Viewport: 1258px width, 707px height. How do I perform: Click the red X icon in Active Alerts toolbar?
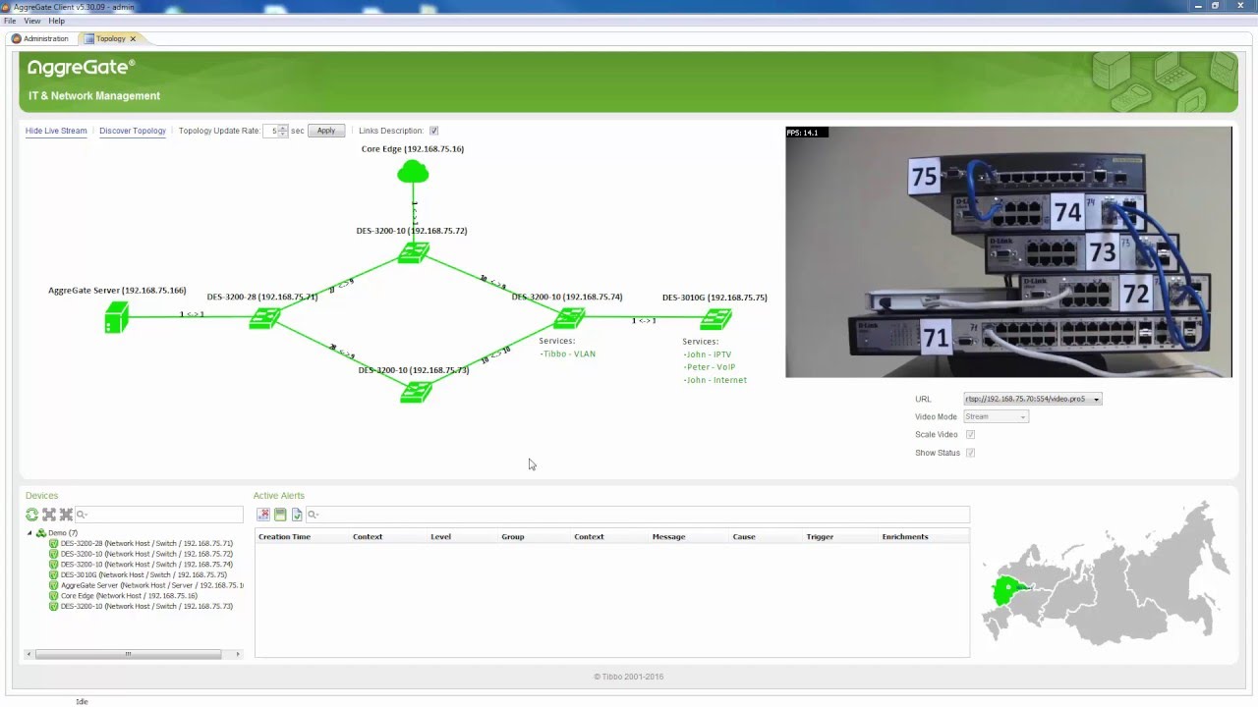pos(263,515)
